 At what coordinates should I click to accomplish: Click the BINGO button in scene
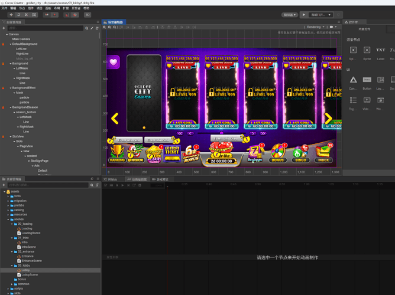[300, 154]
